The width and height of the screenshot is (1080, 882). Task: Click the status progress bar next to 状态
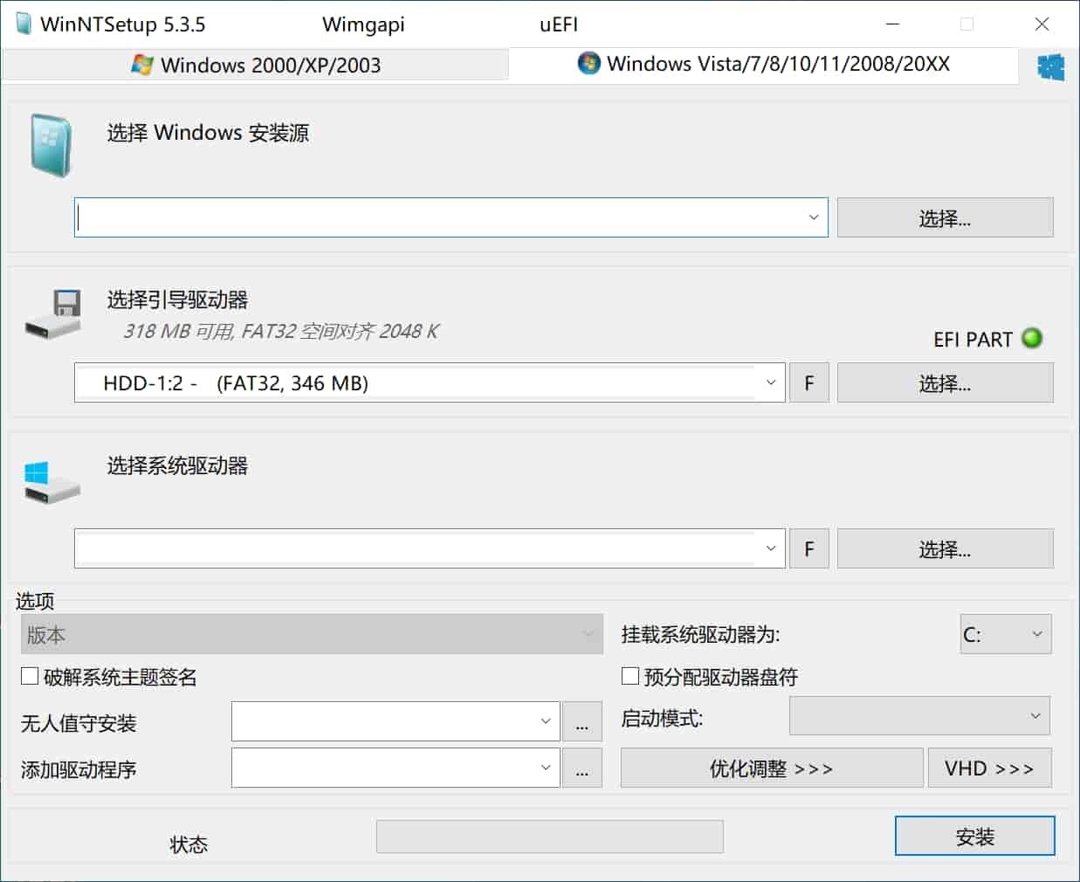point(549,836)
